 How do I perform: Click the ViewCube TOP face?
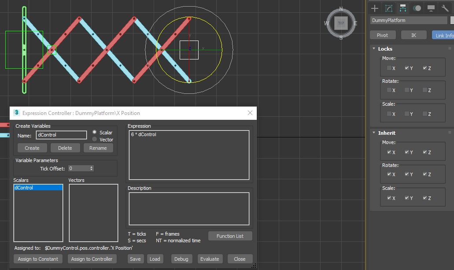341,23
